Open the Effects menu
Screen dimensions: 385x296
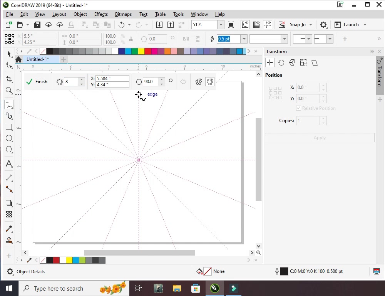point(101,14)
